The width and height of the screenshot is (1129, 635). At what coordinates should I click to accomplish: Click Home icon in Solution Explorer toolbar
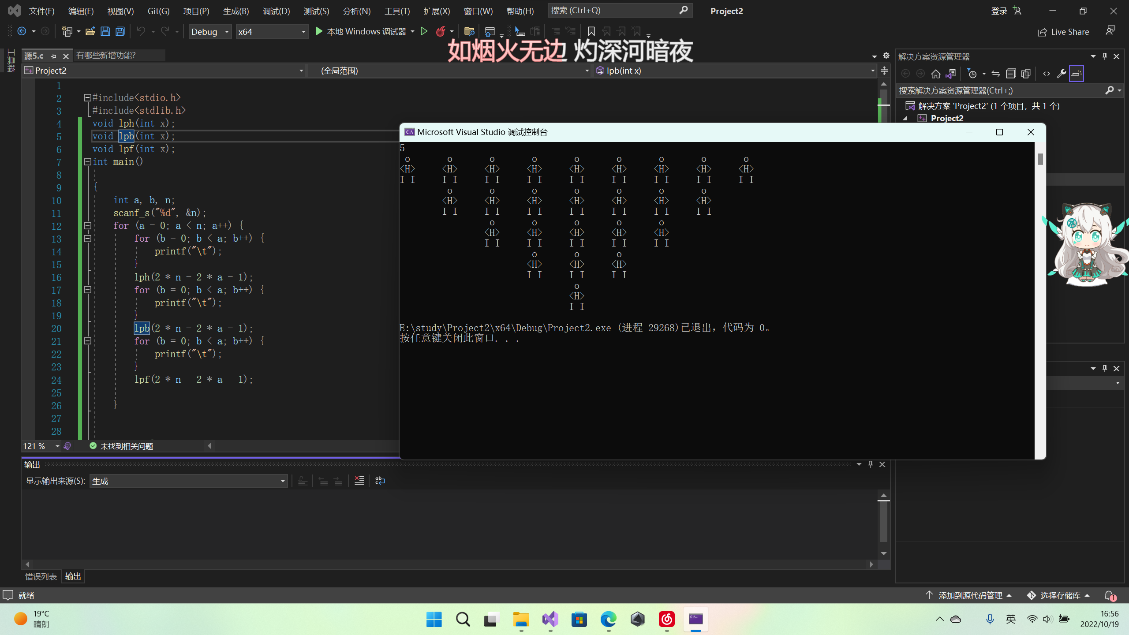(935, 74)
